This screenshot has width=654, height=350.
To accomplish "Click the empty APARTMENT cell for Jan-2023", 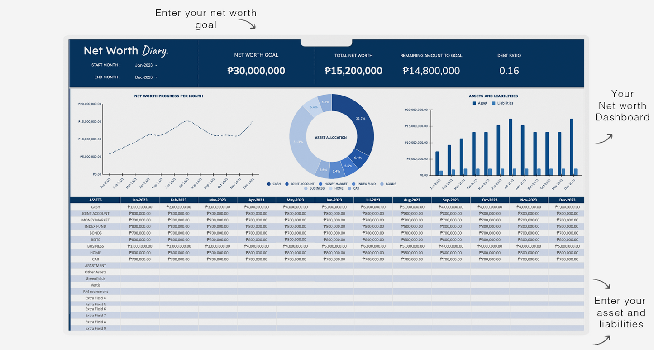I will (140, 266).
